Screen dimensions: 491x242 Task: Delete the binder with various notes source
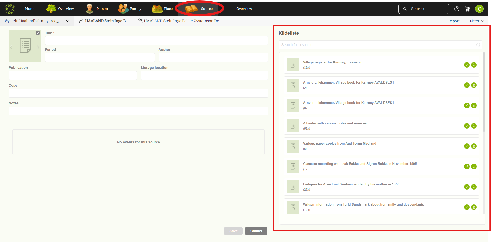pos(474,126)
